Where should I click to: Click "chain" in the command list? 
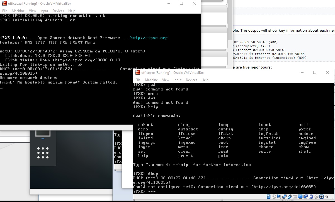click(x=225, y=138)
